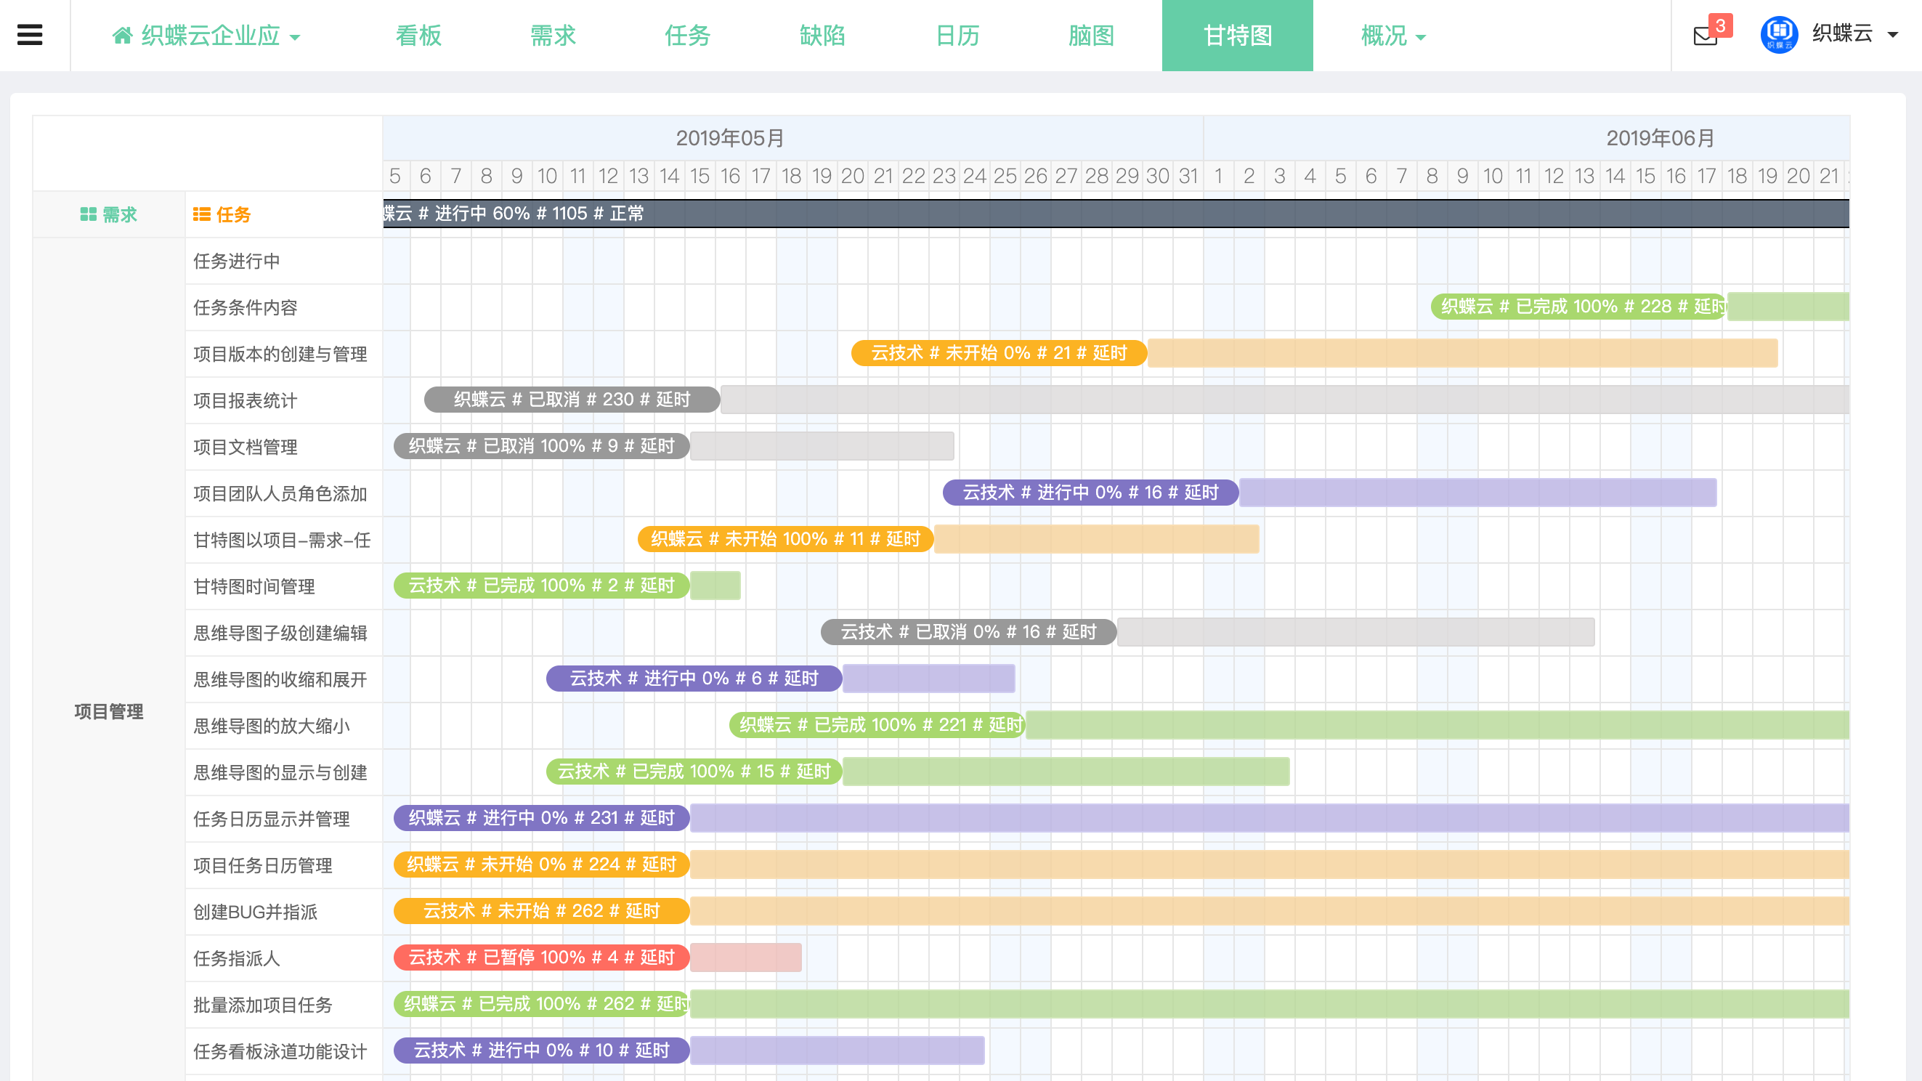Click the green 已完成 100% # 228 bar
The width and height of the screenshot is (1922, 1081).
[x=1578, y=307]
